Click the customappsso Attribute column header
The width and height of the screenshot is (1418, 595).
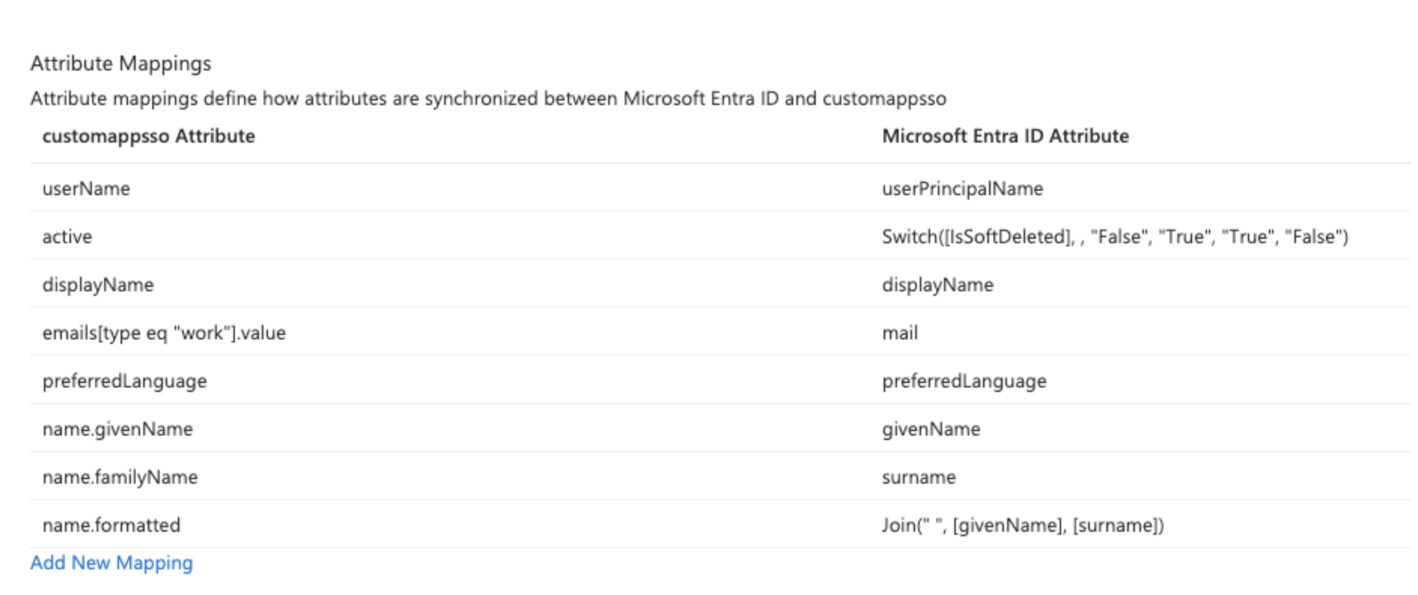click(x=149, y=136)
